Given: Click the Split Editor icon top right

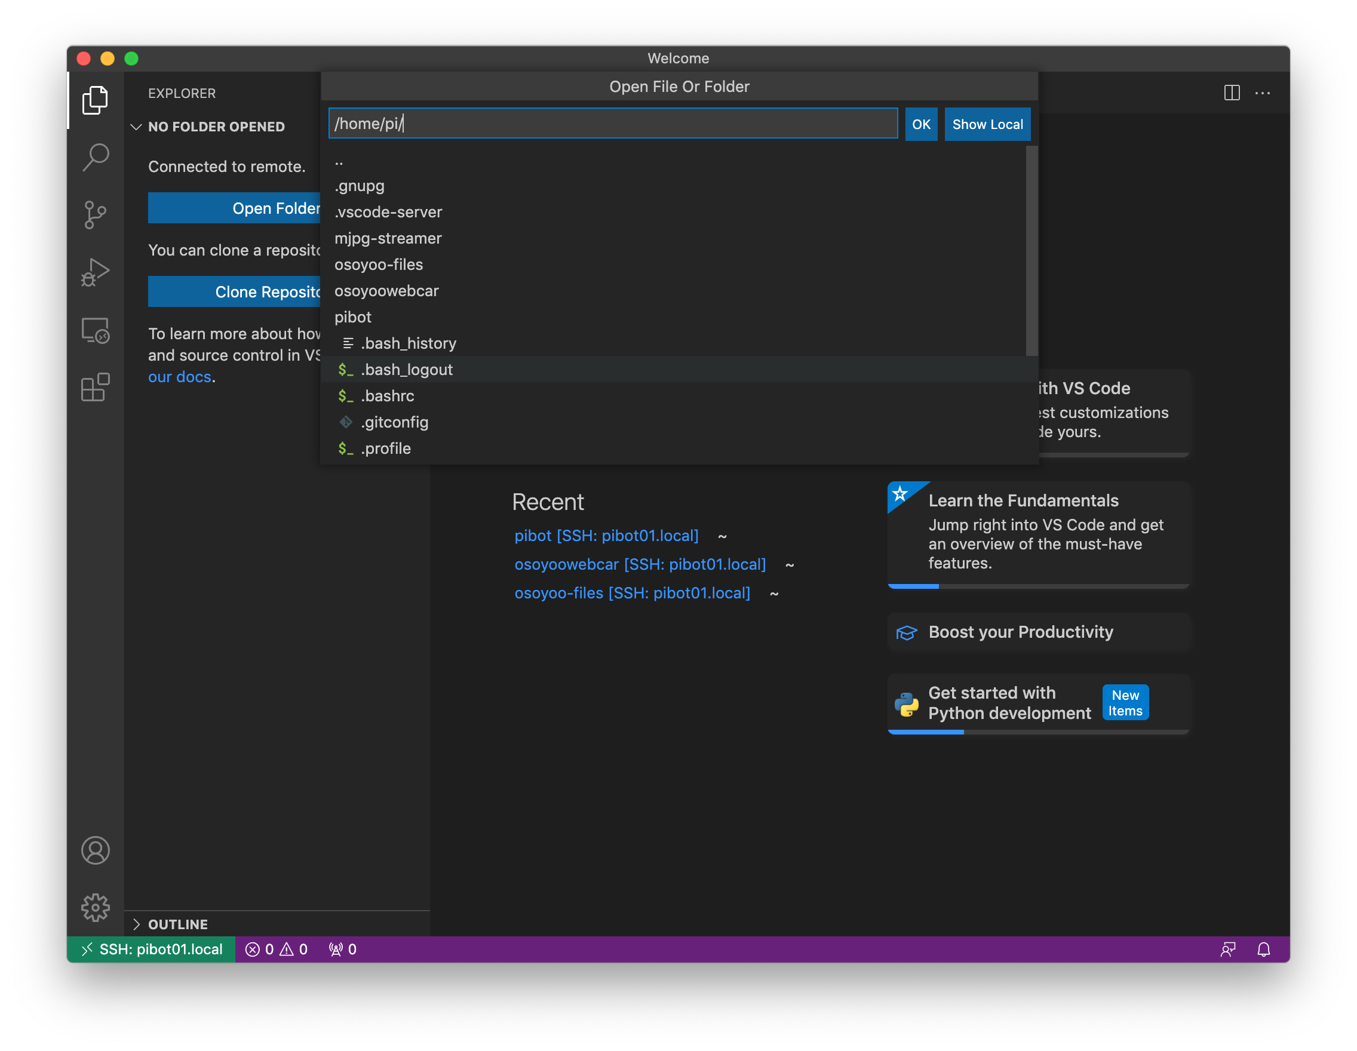Looking at the screenshot, I should 1232,93.
